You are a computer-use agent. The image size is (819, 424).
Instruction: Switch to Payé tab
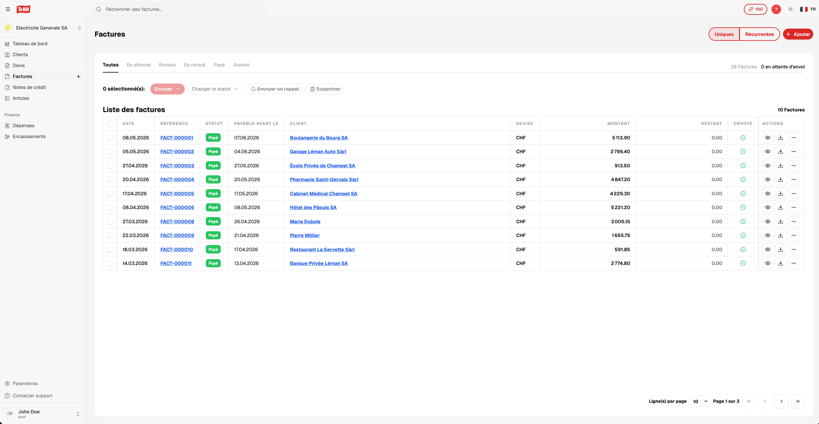pyautogui.click(x=219, y=65)
